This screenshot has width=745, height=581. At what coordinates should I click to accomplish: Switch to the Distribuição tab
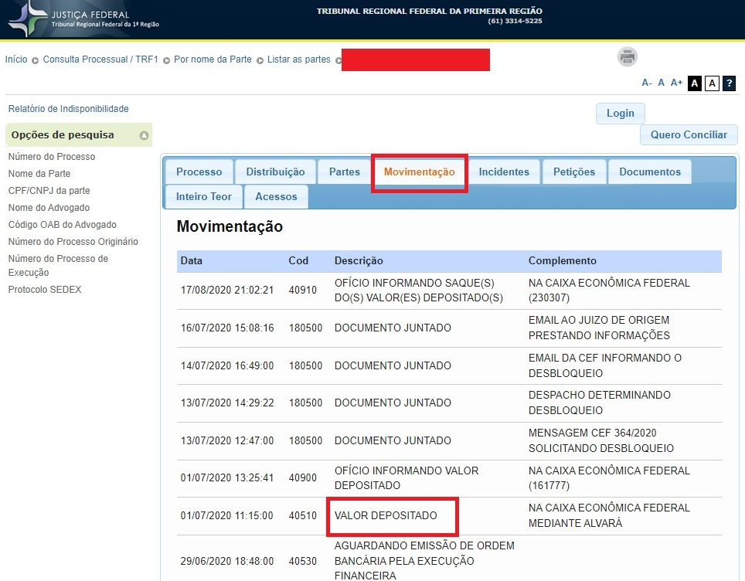click(x=276, y=172)
